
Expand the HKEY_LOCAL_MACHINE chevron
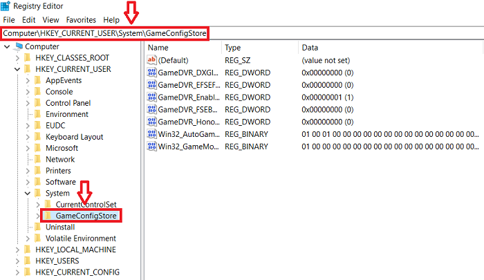(17, 250)
